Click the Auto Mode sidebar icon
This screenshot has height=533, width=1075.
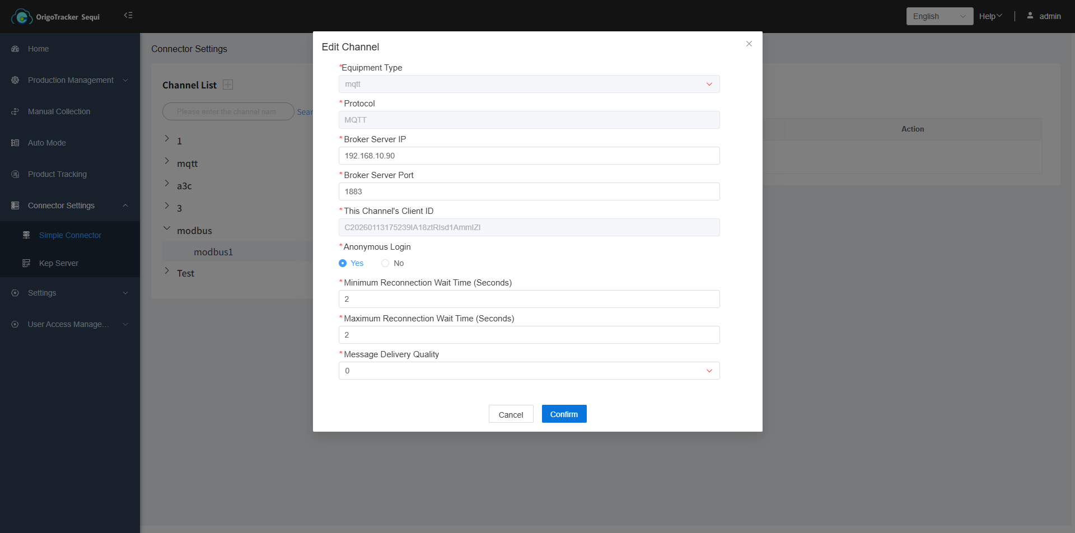tap(15, 143)
